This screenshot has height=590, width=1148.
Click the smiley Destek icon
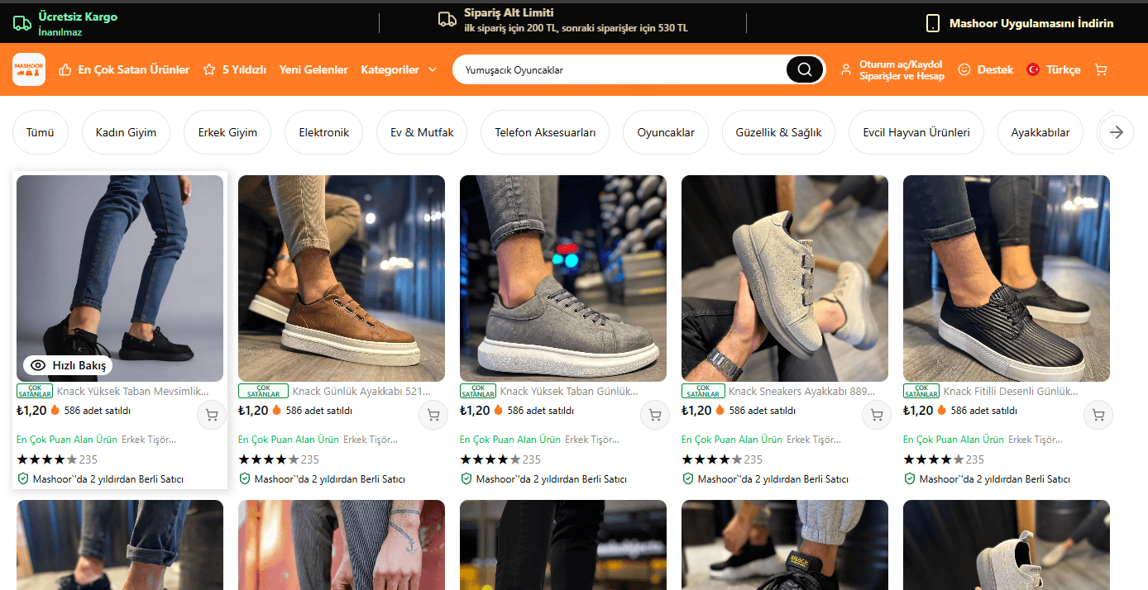[x=964, y=70]
